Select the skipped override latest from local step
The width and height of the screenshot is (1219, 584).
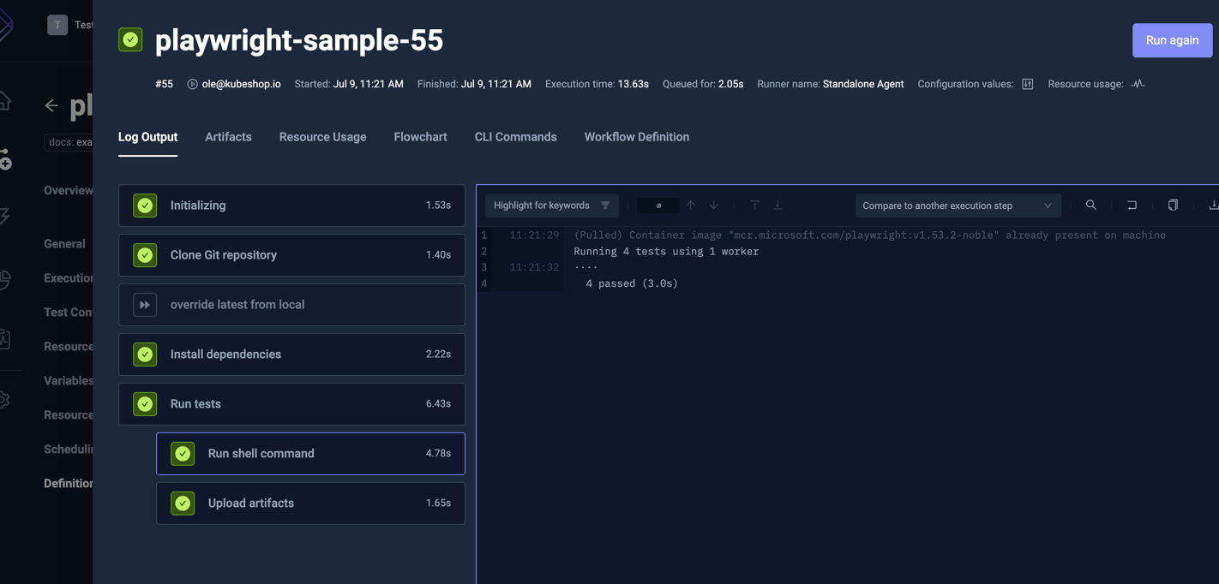click(291, 305)
